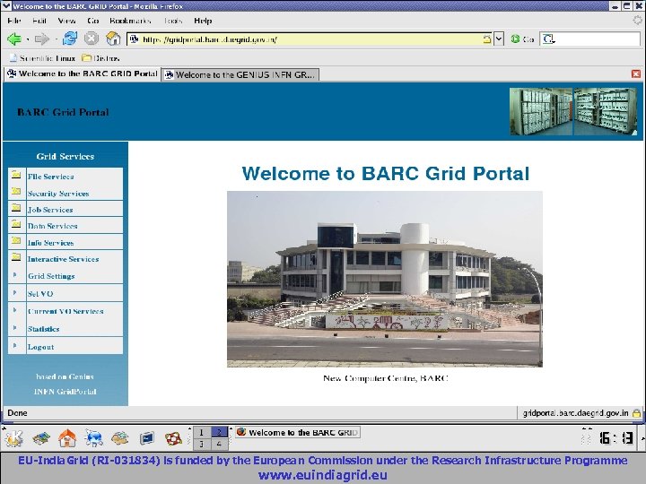Open the View menu
Screen dimensions: 646x484
tap(66, 21)
